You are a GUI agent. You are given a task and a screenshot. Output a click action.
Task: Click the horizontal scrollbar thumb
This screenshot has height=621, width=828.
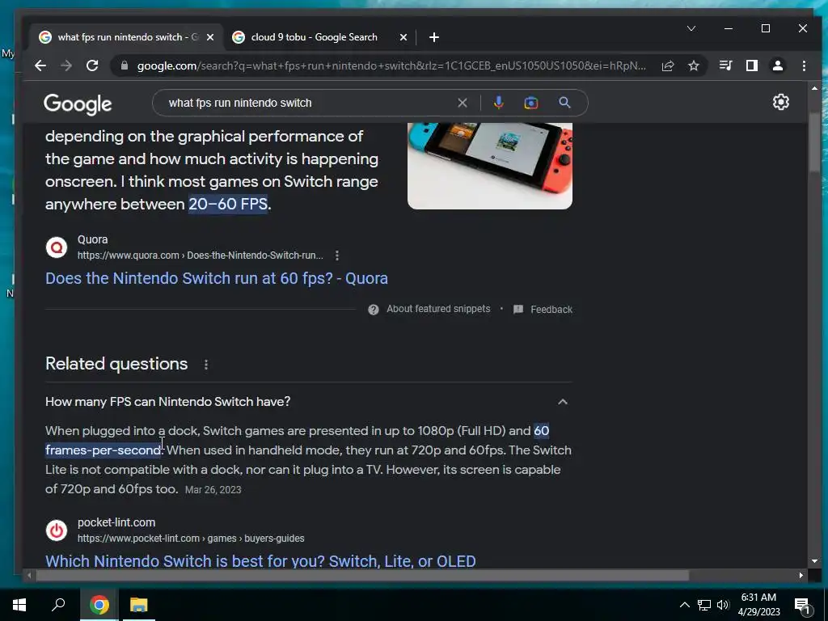(361, 576)
